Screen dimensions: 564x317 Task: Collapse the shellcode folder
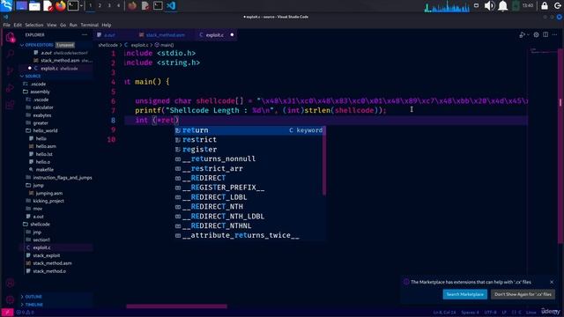pos(40,225)
